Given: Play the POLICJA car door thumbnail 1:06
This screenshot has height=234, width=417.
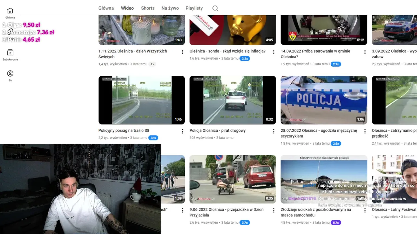Looking at the screenshot, I should coord(324,100).
